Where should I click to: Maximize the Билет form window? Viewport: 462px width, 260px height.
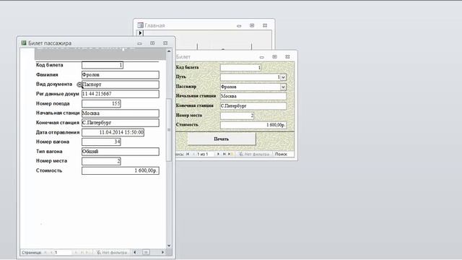click(274, 56)
